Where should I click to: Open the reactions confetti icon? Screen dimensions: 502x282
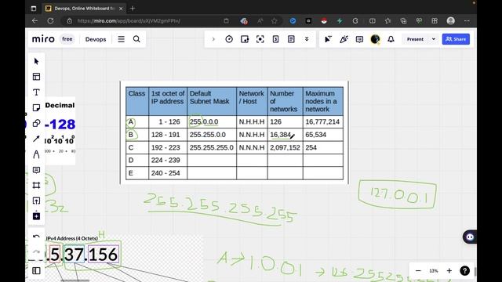click(x=344, y=39)
